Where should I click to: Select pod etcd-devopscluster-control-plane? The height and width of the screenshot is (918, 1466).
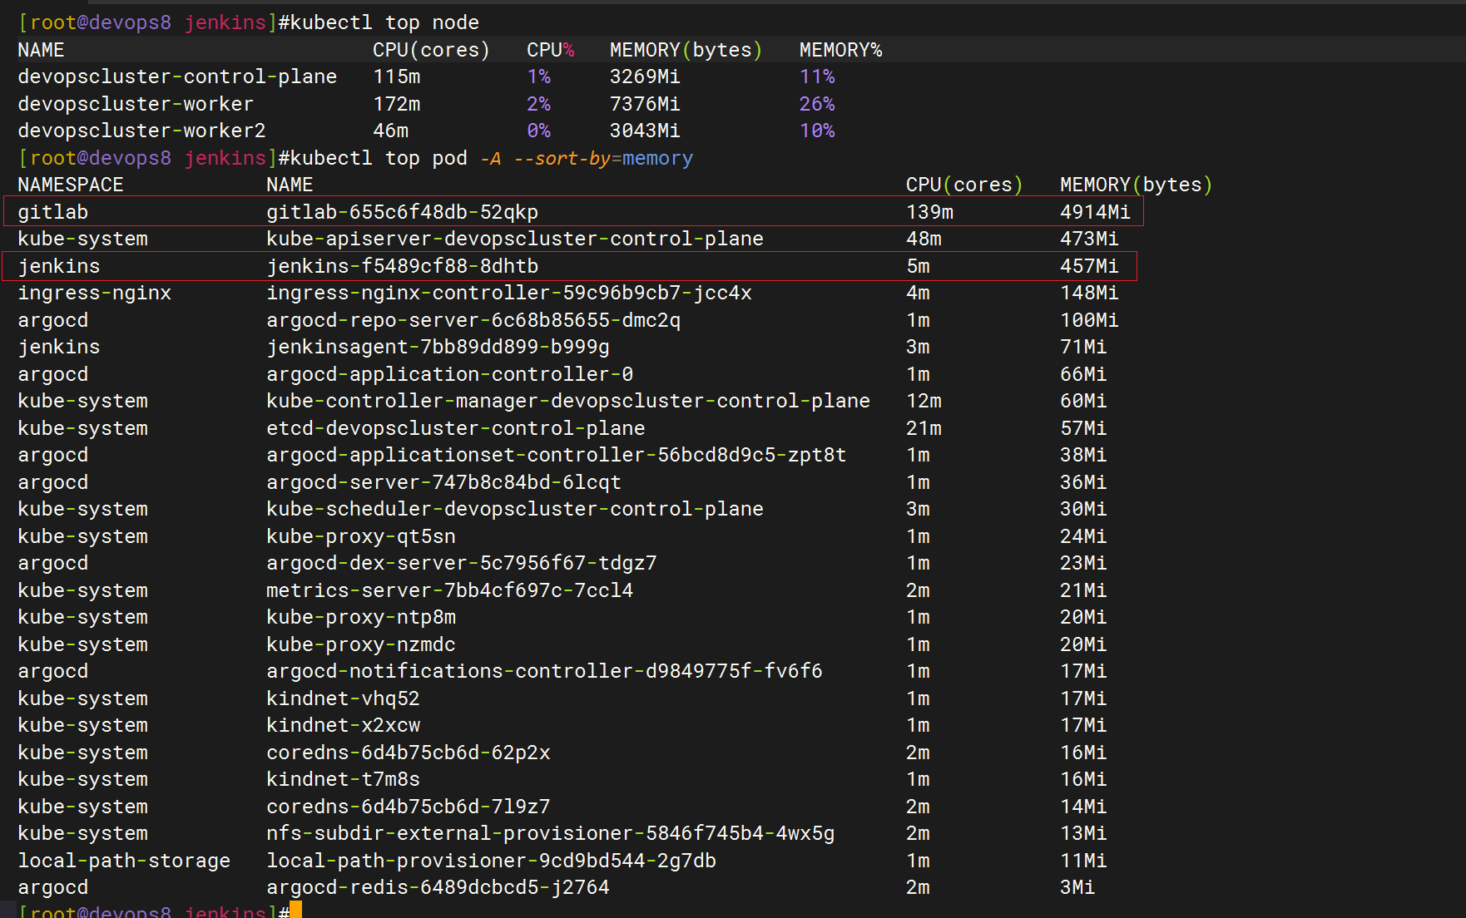pyautogui.click(x=455, y=428)
